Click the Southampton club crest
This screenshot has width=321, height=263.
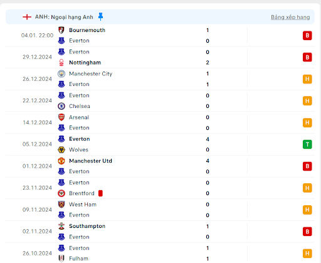coord(61,226)
